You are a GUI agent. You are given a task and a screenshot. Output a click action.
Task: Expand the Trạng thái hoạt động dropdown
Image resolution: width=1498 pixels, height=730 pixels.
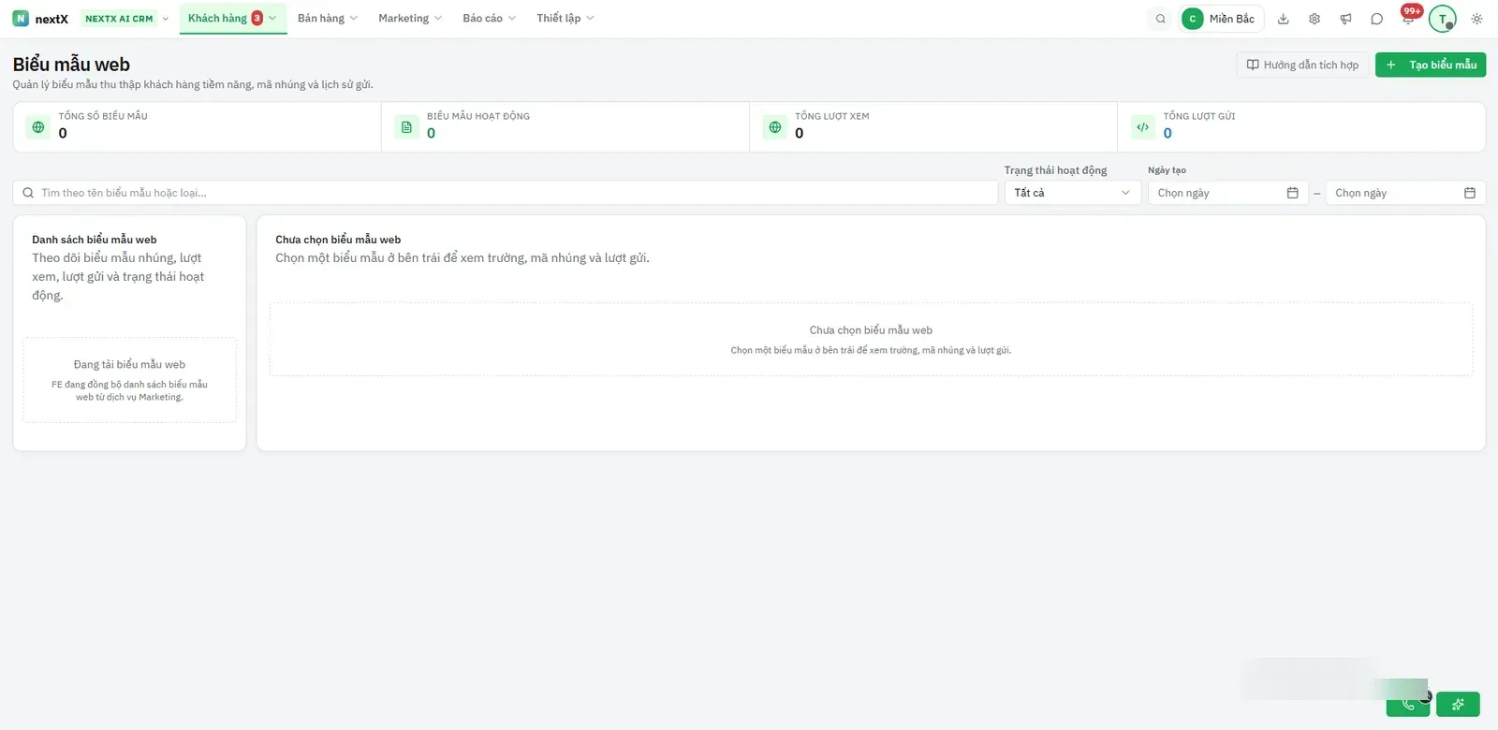[x=1073, y=193]
